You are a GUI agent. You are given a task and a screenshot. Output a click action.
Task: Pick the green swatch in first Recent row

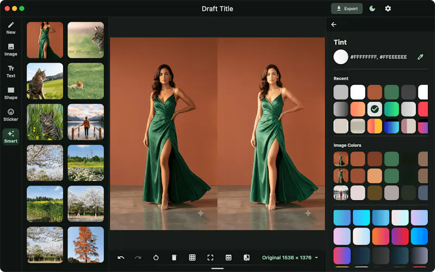point(391,92)
